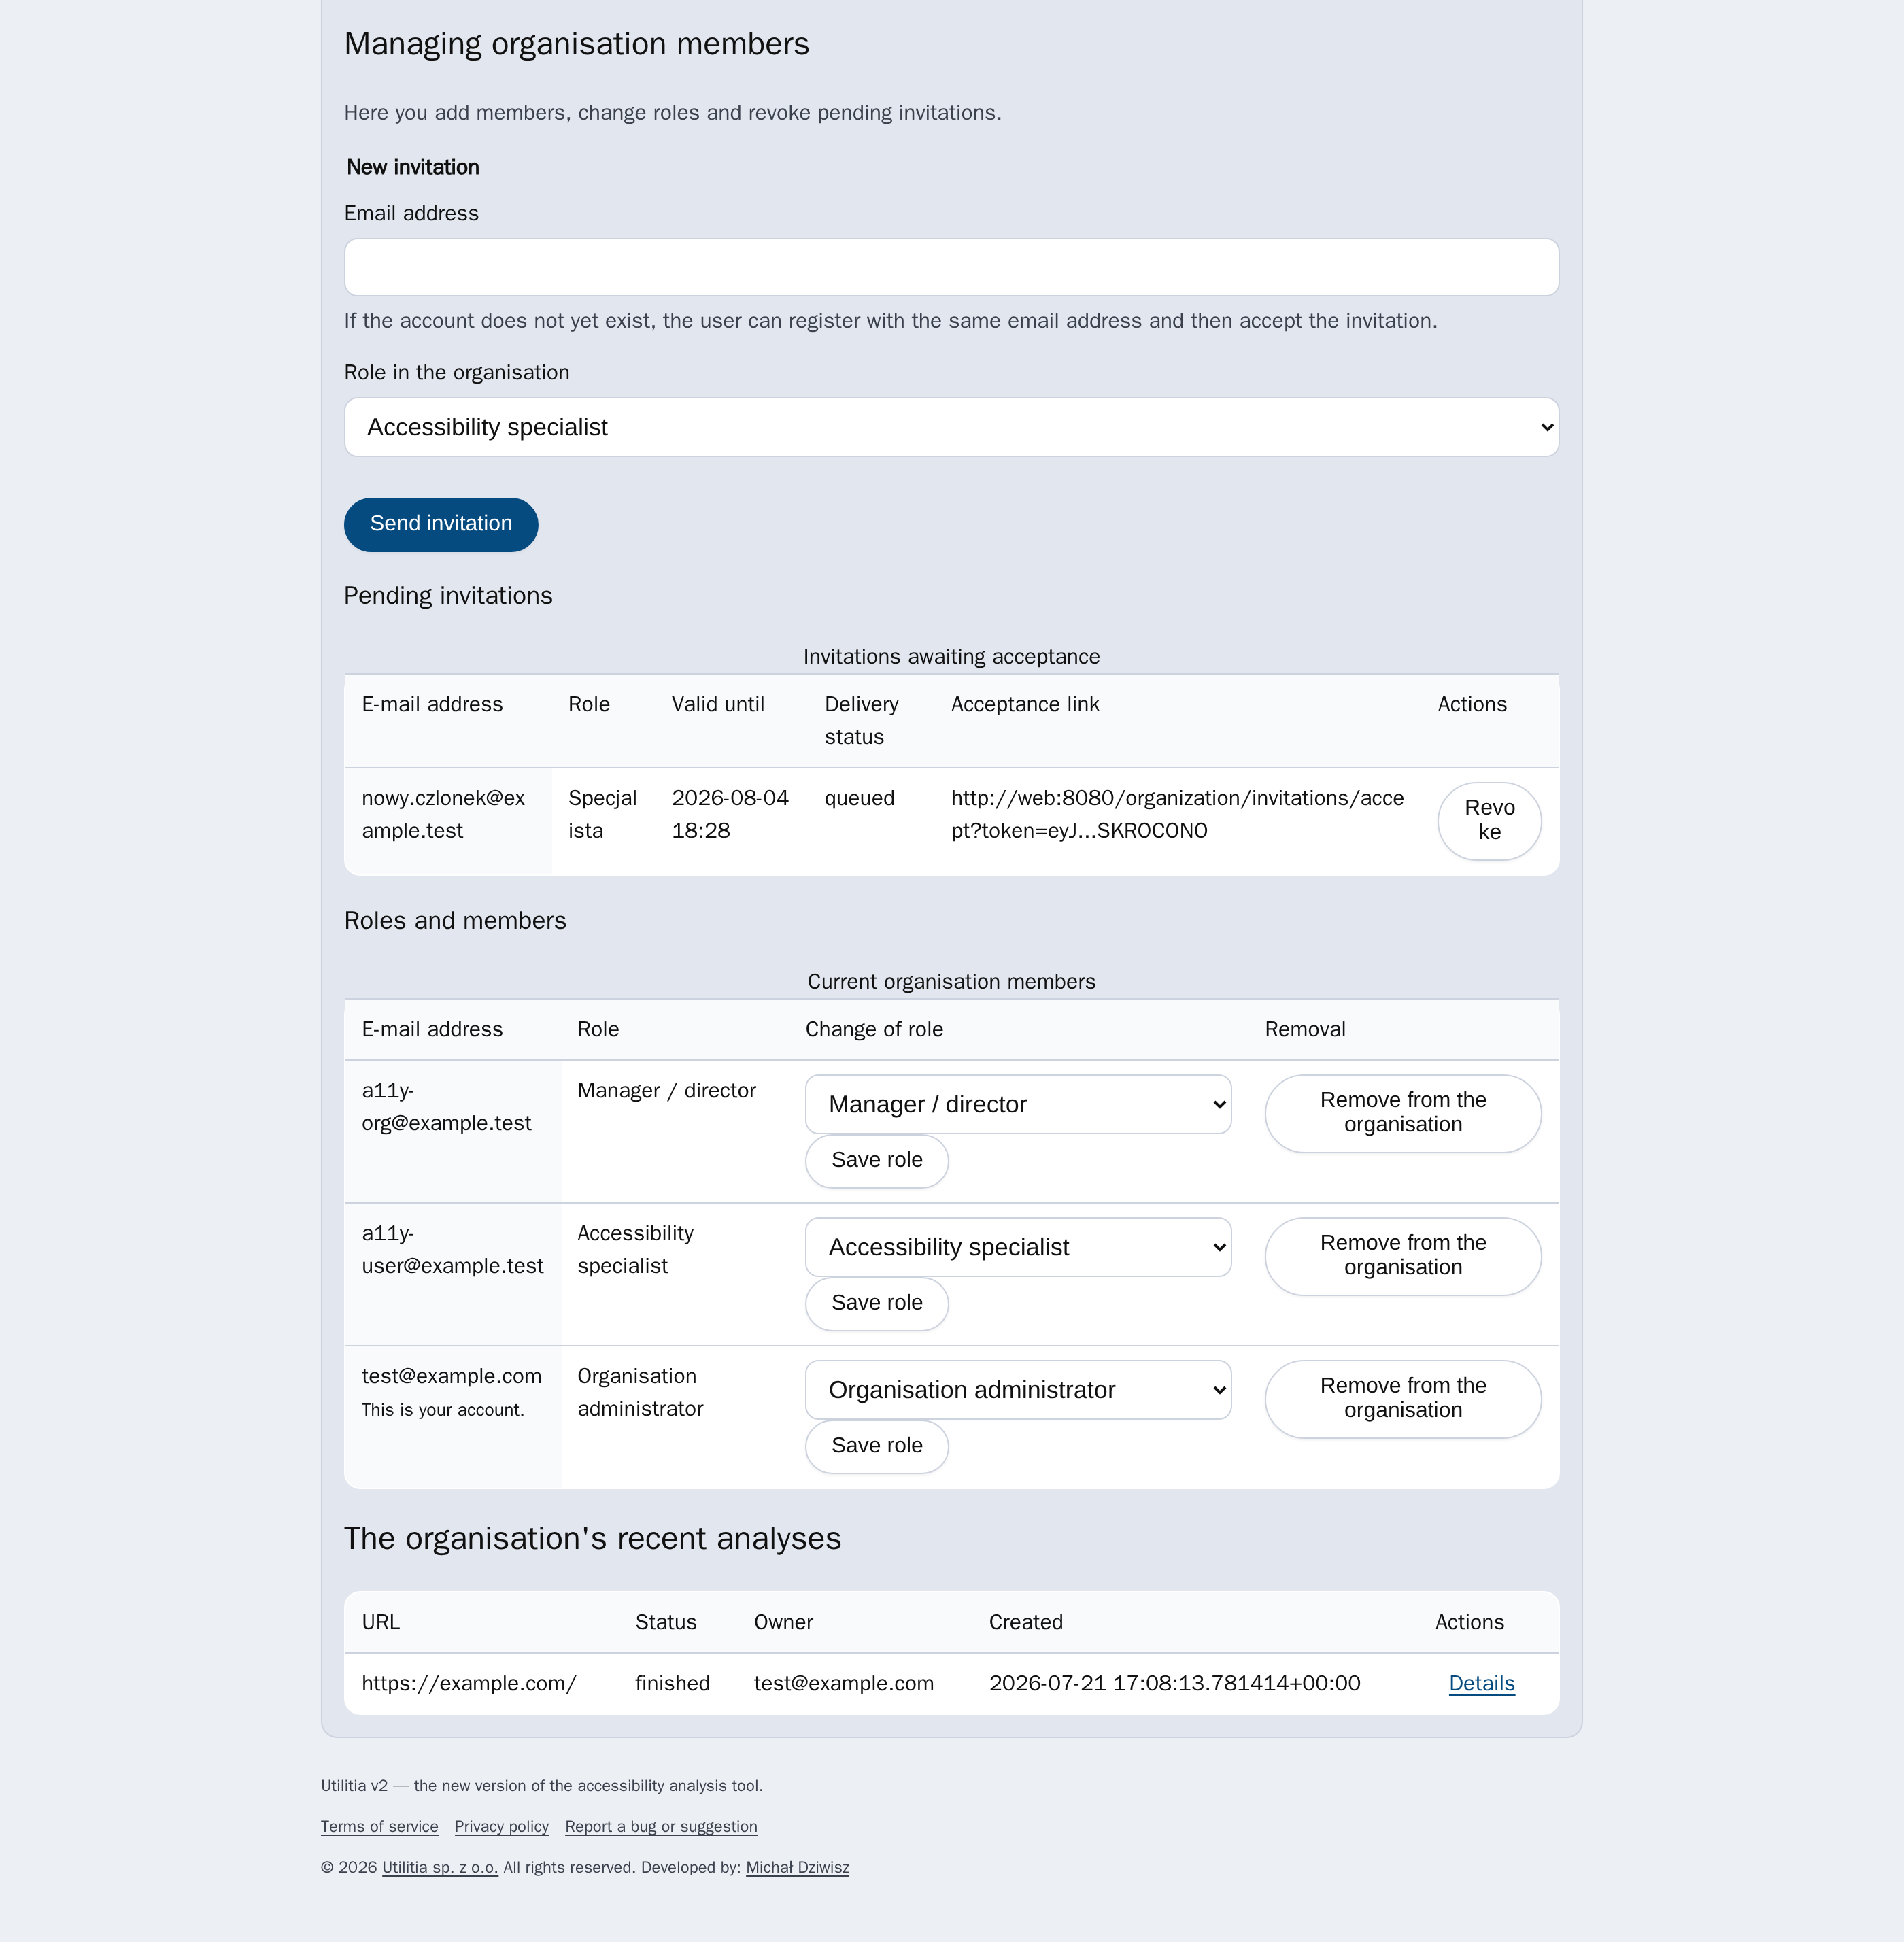Open the Michał Dziwisz developer link
The height and width of the screenshot is (1942, 1904).
pos(797,1868)
